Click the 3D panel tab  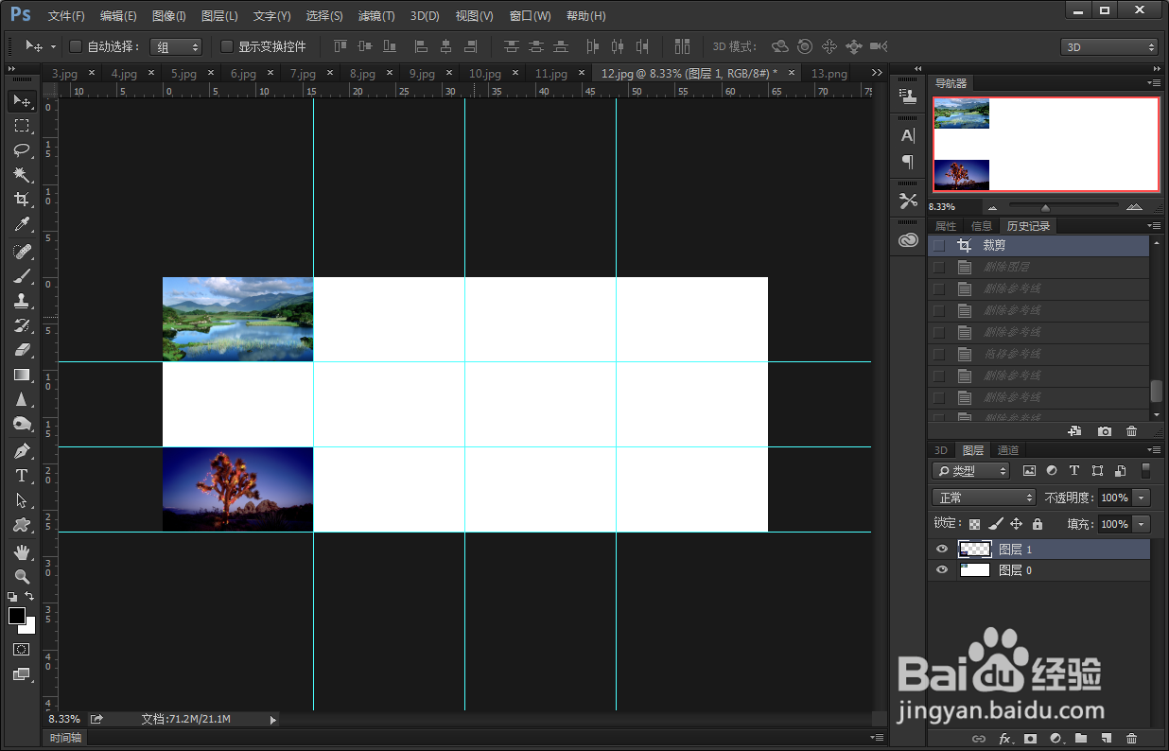pos(941,450)
